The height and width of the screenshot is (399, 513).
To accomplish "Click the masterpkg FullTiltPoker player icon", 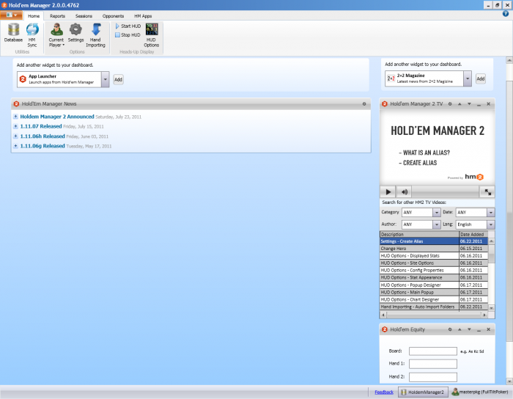I will (x=455, y=392).
